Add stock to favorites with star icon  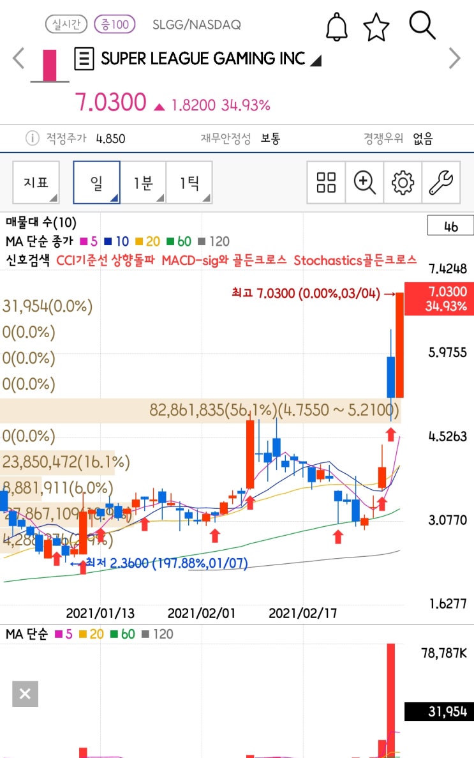click(x=376, y=27)
